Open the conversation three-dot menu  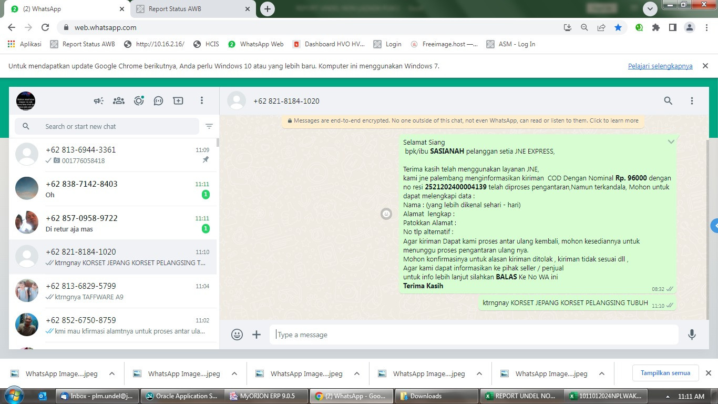[692, 100]
